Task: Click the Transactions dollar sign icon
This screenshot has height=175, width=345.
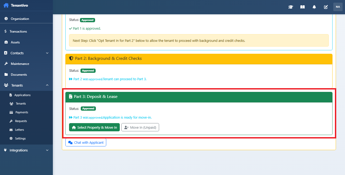Action: point(6,32)
